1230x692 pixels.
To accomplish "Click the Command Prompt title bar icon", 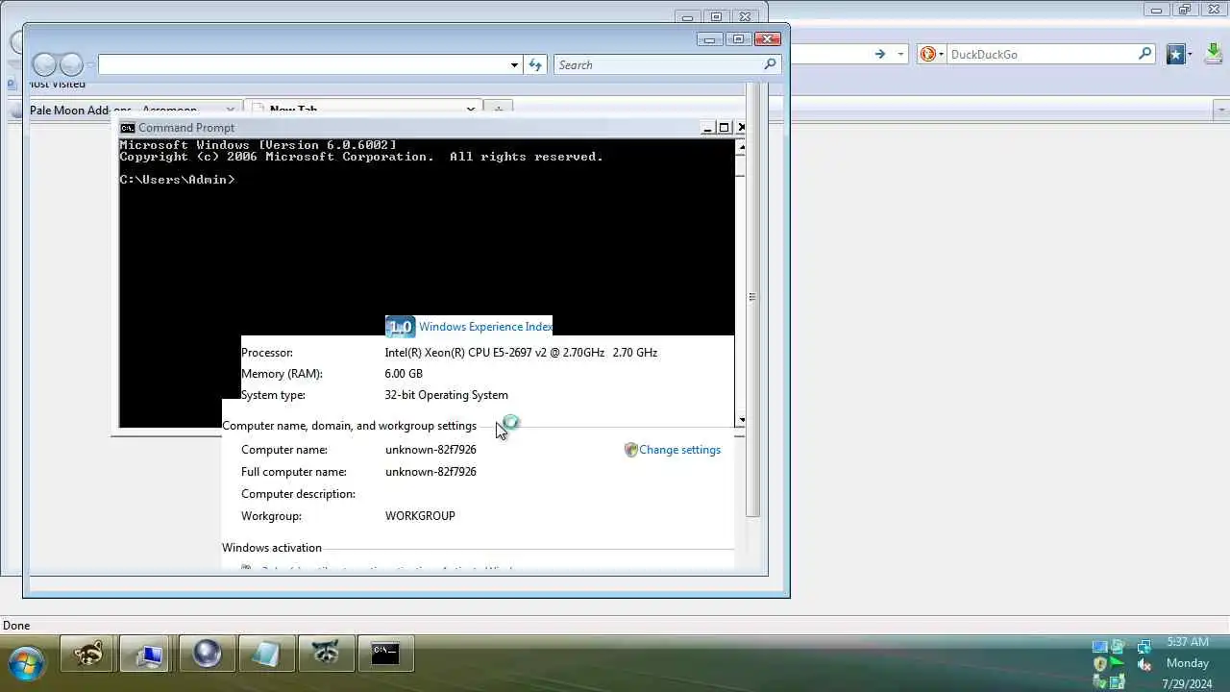I will tap(127, 127).
